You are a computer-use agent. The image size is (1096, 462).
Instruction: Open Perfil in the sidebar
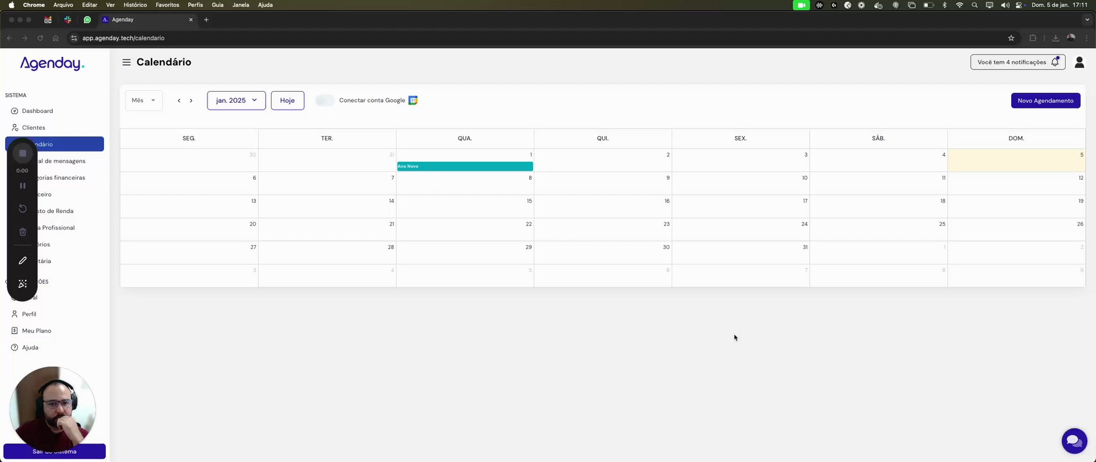point(54,314)
